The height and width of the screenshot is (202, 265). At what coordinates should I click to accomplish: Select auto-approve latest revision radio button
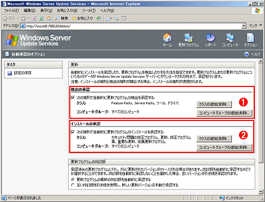pyautogui.click(x=73, y=179)
